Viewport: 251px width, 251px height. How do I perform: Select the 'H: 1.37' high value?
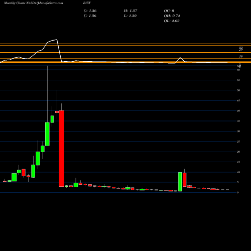click(131, 11)
